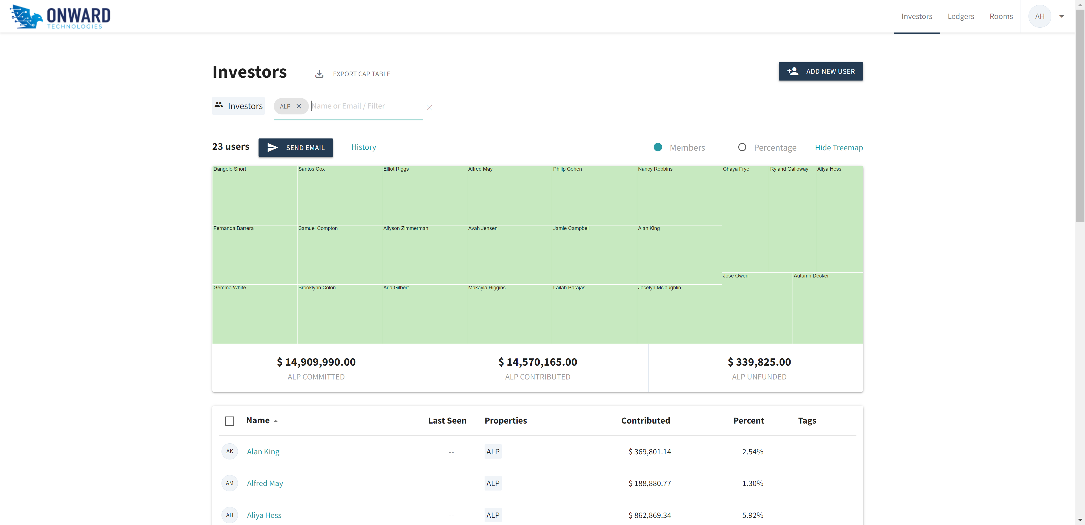Open the account dropdown arrow

(x=1062, y=16)
